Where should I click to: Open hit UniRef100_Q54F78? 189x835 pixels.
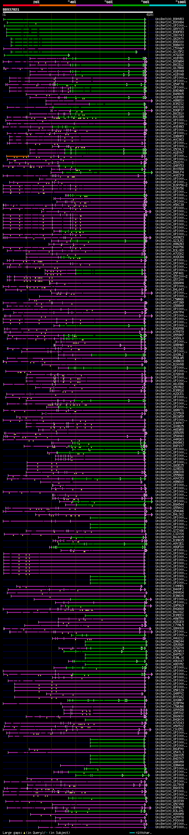click(x=170, y=84)
